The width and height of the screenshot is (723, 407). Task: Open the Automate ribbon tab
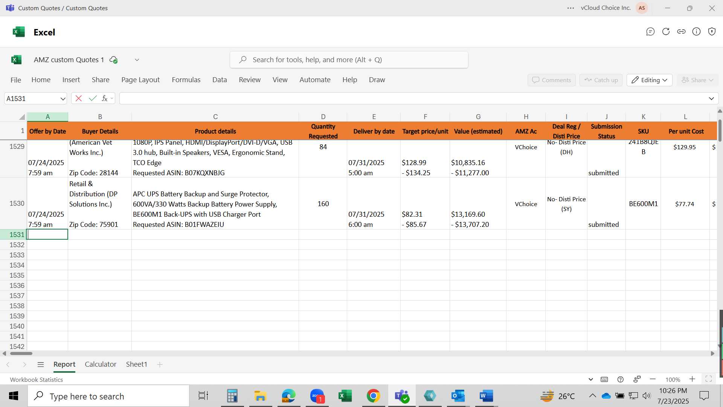(x=315, y=80)
